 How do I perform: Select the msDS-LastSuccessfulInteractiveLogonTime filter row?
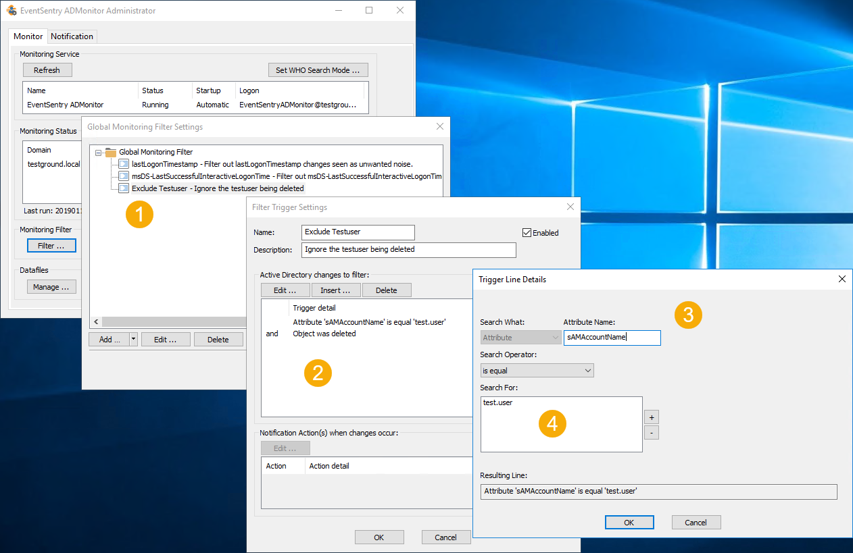pyautogui.click(x=287, y=176)
